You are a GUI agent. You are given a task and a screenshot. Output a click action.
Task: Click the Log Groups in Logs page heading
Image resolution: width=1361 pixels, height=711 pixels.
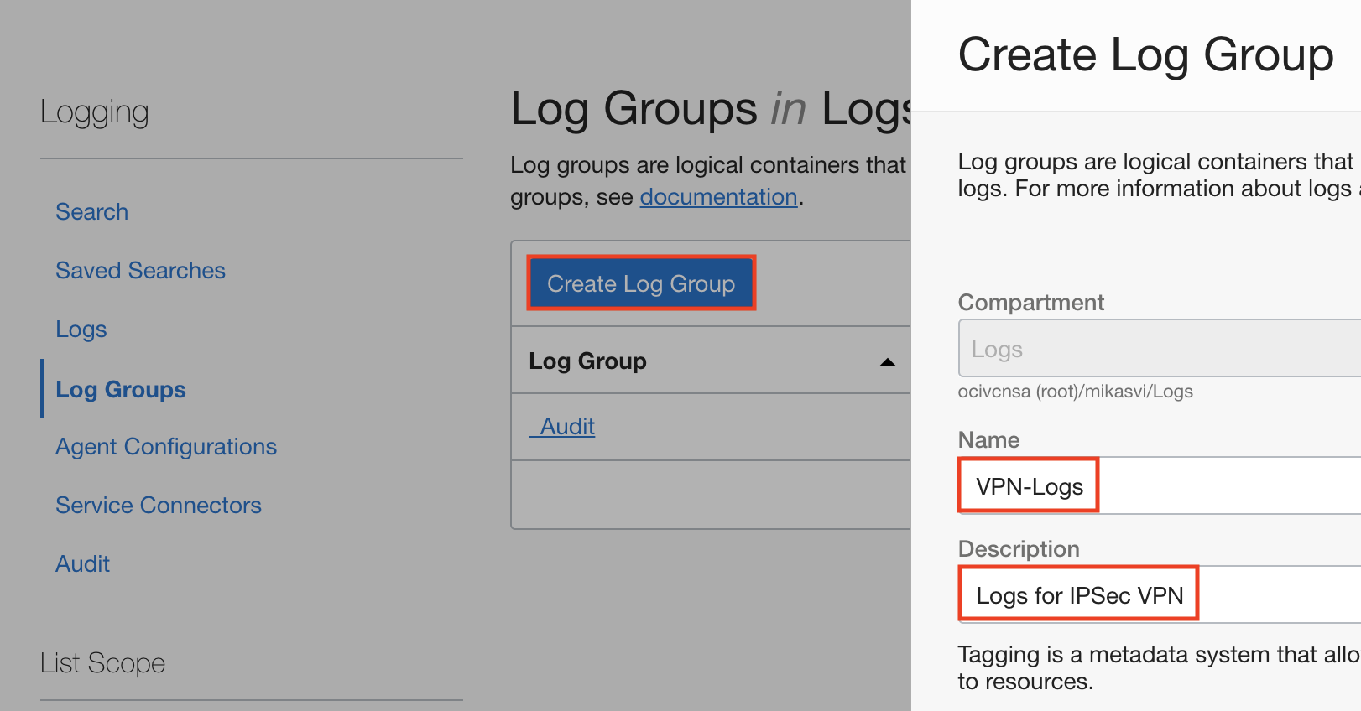pyautogui.click(x=710, y=109)
